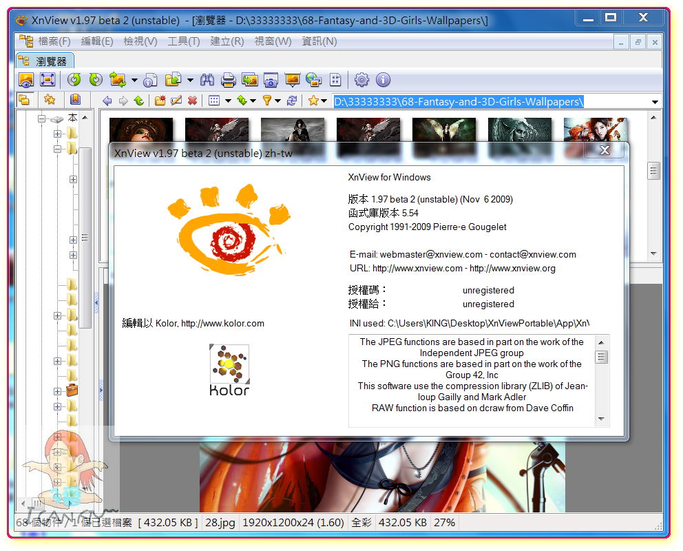Viewport: 683px width, 551px height.
Task: Switch to categories panel tab with bookmark
Action: 75,100
